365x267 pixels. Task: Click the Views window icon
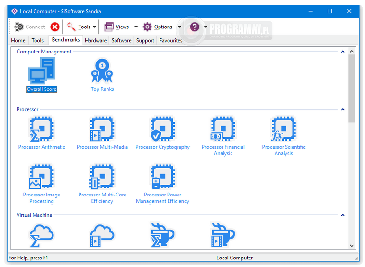tap(109, 27)
